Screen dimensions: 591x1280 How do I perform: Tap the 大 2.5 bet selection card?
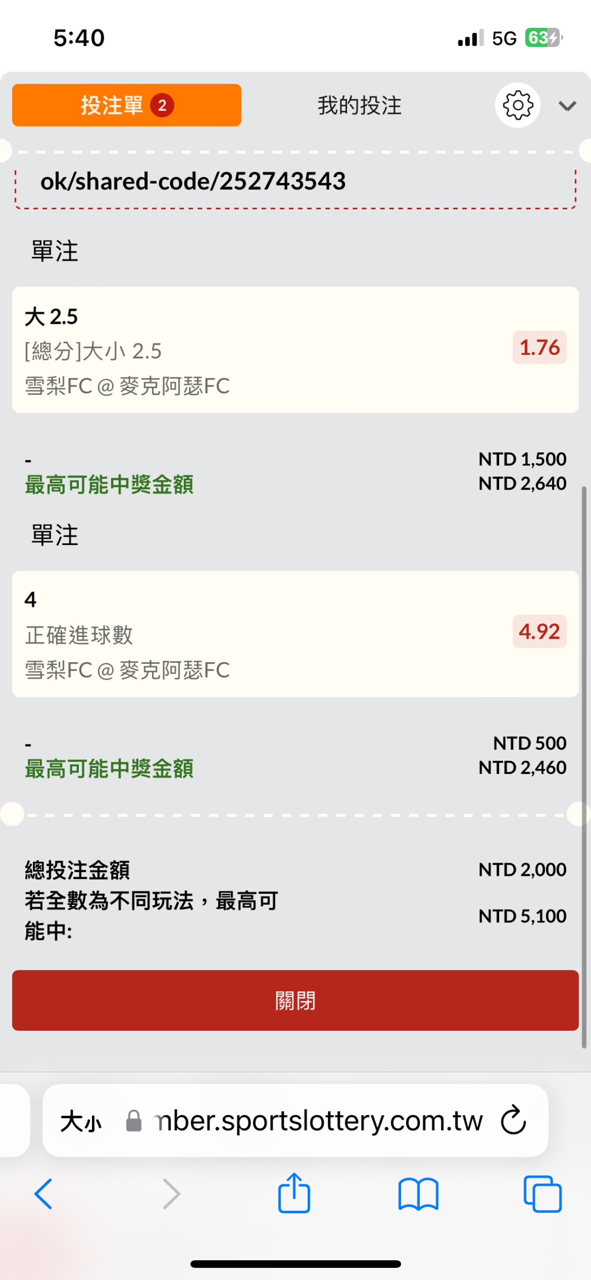(263, 349)
